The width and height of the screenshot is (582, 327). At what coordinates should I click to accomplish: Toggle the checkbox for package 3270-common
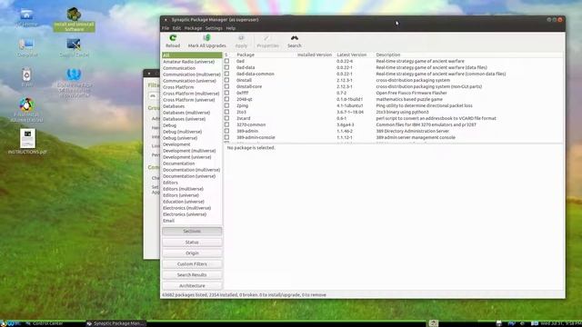[226, 124]
